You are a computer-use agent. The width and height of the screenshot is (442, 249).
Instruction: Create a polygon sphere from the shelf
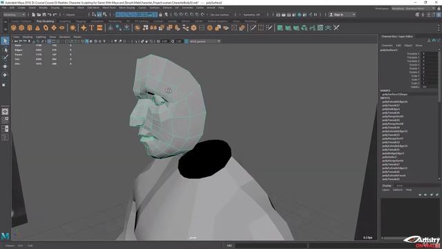(x=14, y=28)
